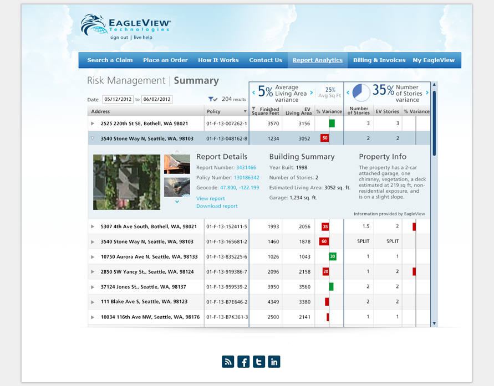Go to previous Living Area variance metric arrow
The height and width of the screenshot is (386, 494).
coord(253,92)
